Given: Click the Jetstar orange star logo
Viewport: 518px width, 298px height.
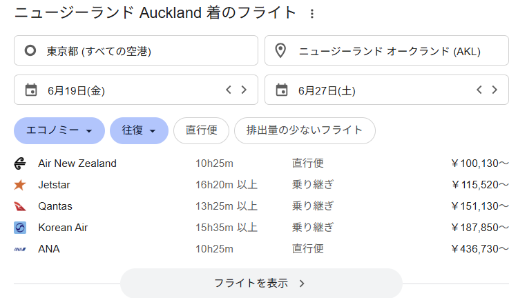Looking at the screenshot, I should click(x=20, y=185).
